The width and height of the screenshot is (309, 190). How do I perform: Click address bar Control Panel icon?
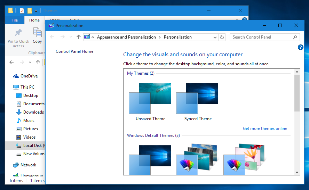click(x=87, y=37)
